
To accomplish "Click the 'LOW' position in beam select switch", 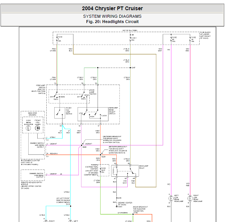I will (81, 113).
